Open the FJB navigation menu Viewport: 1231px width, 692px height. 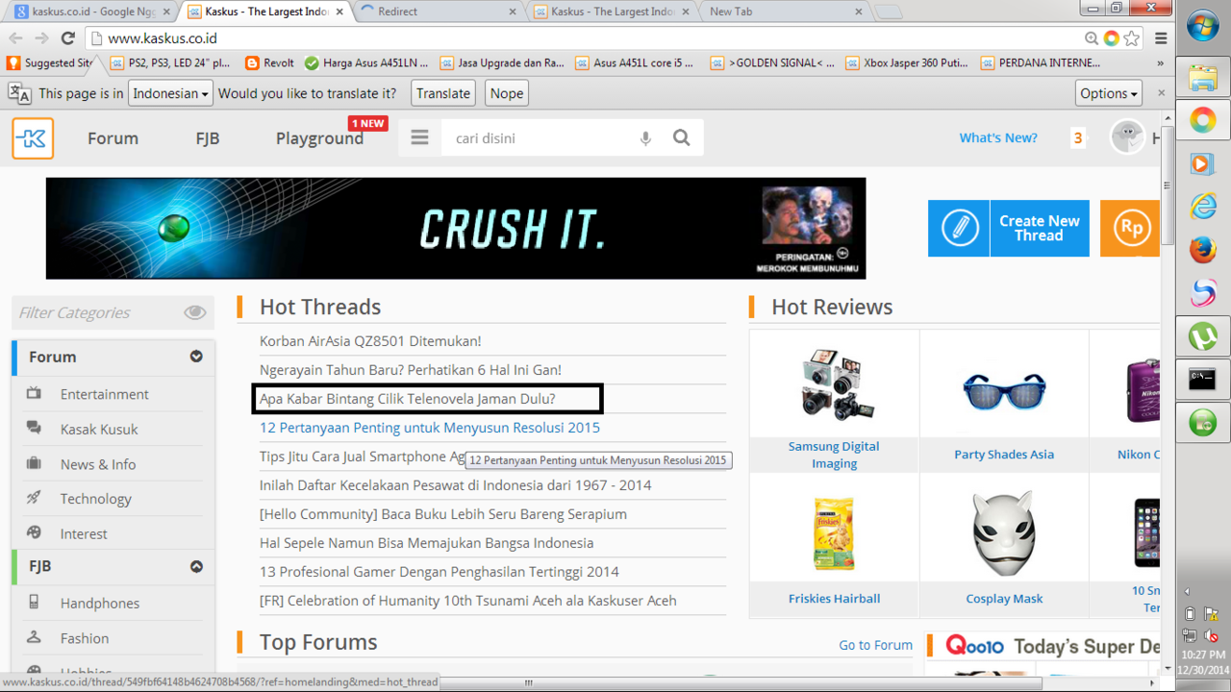[208, 138]
